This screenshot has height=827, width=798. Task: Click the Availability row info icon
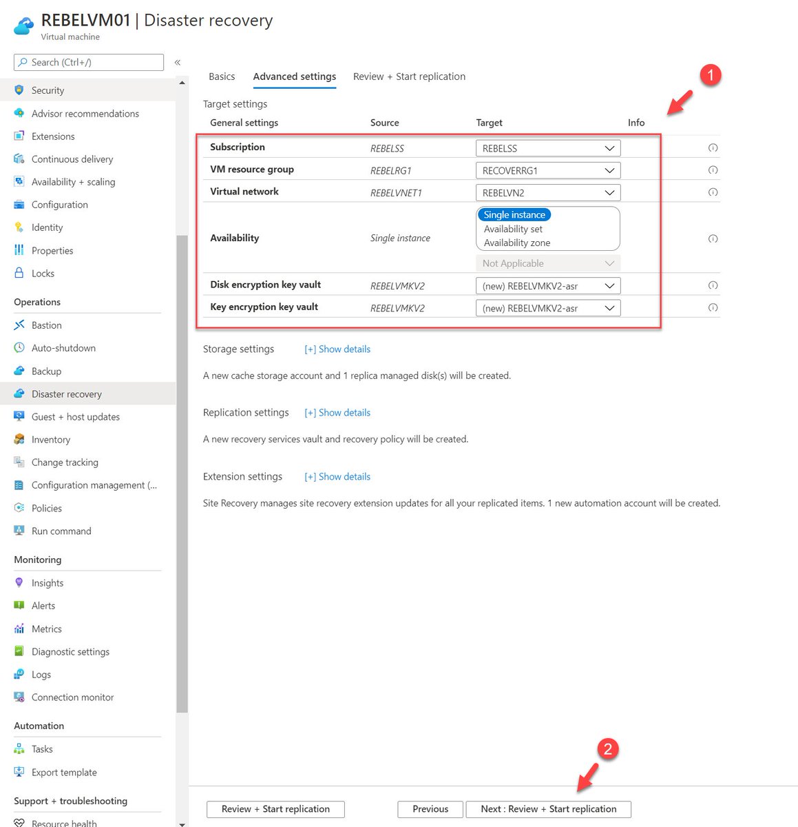(713, 238)
